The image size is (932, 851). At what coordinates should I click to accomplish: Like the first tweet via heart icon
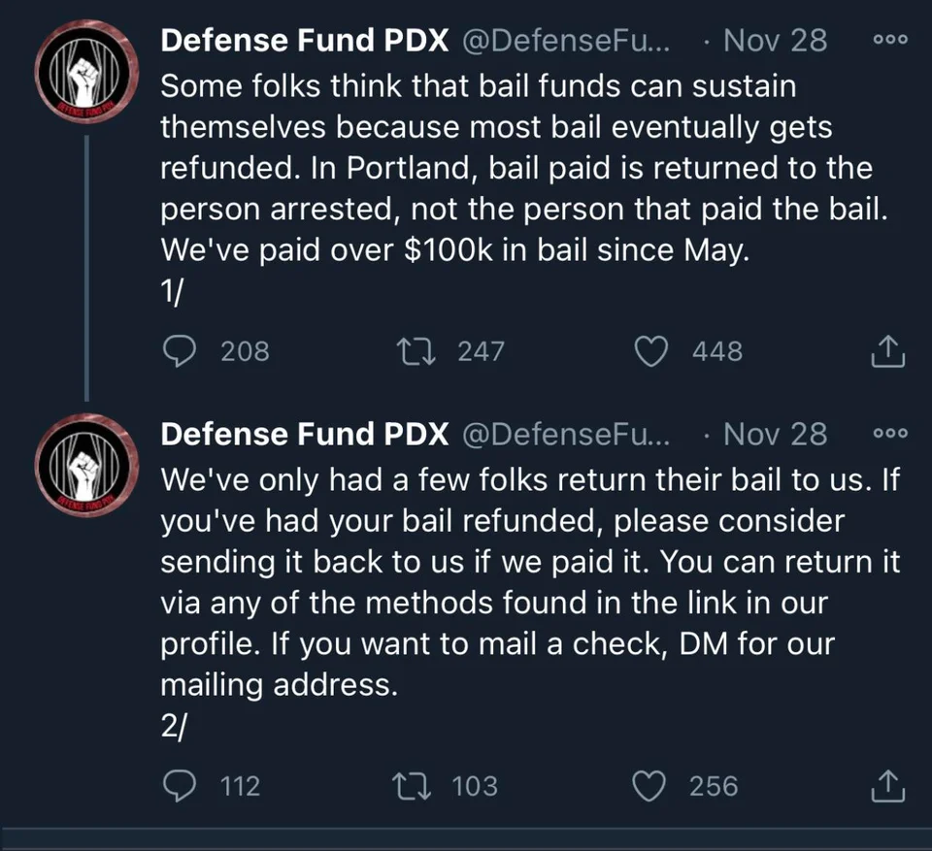point(650,351)
